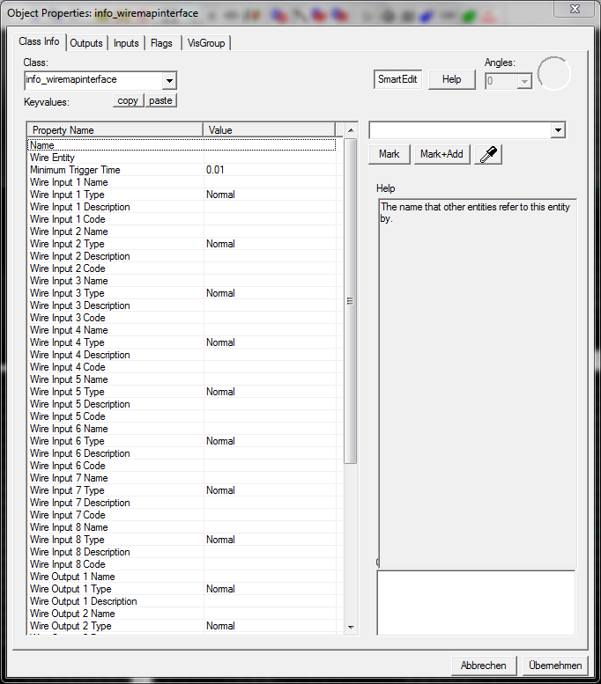Open the Angles dropdown

(x=524, y=81)
